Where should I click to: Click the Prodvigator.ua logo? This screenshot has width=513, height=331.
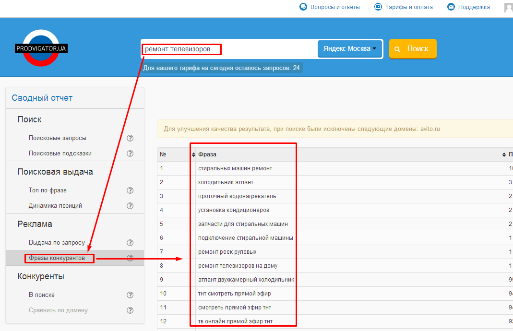(41, 48)
